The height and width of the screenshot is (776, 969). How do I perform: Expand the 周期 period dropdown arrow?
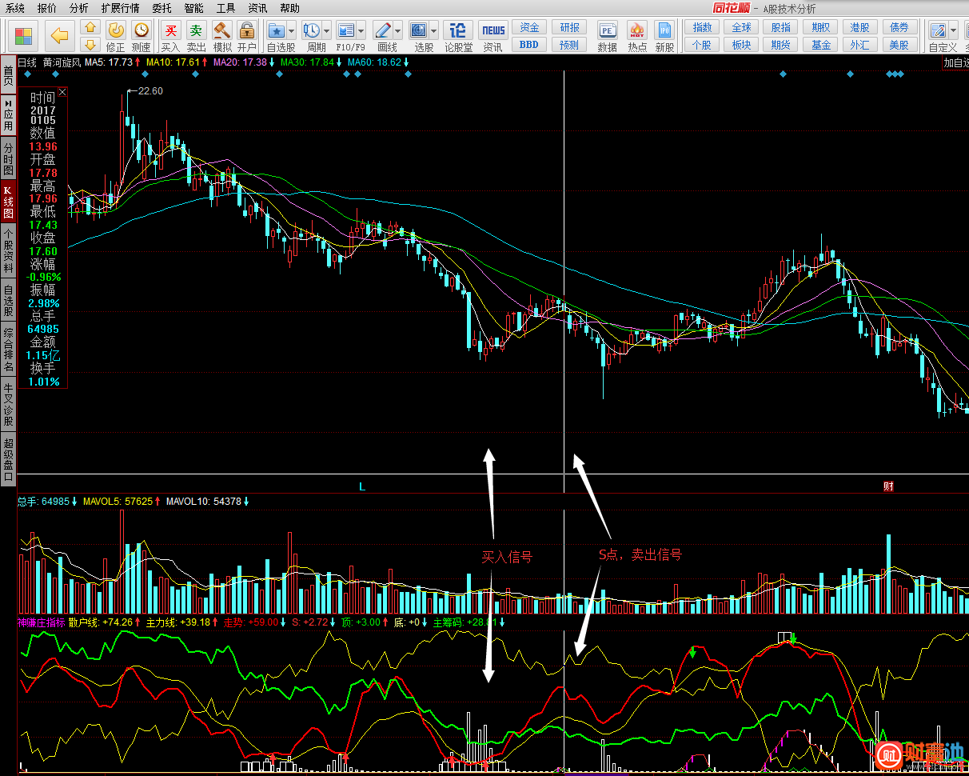[326, 31]
